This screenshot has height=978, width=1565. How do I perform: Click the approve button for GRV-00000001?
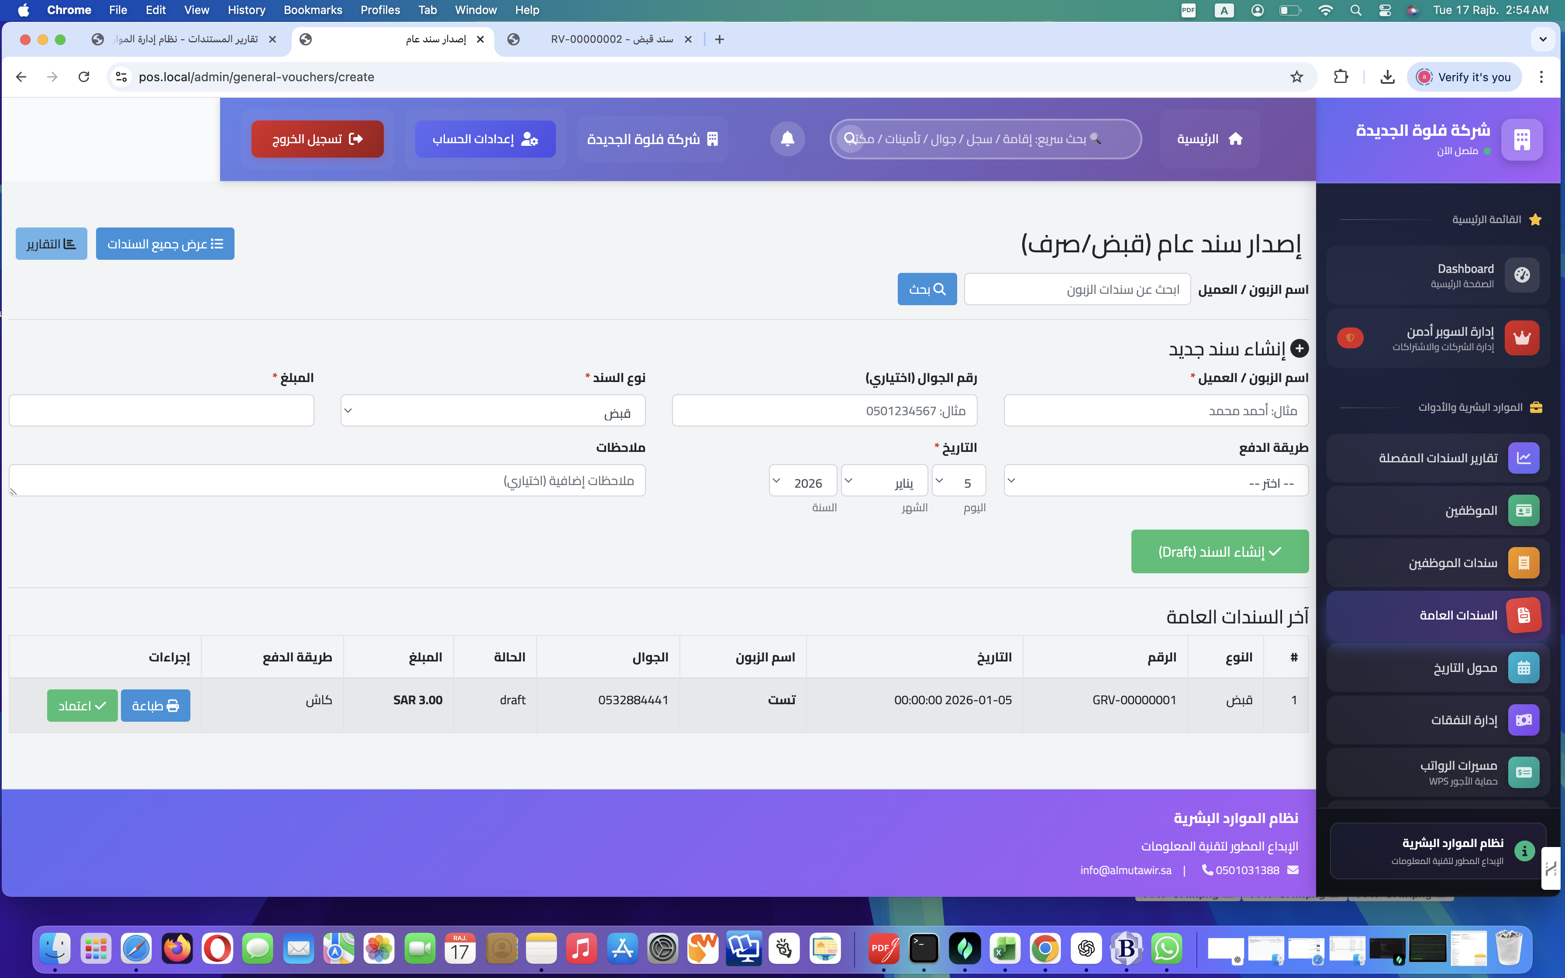pos(82,705)
